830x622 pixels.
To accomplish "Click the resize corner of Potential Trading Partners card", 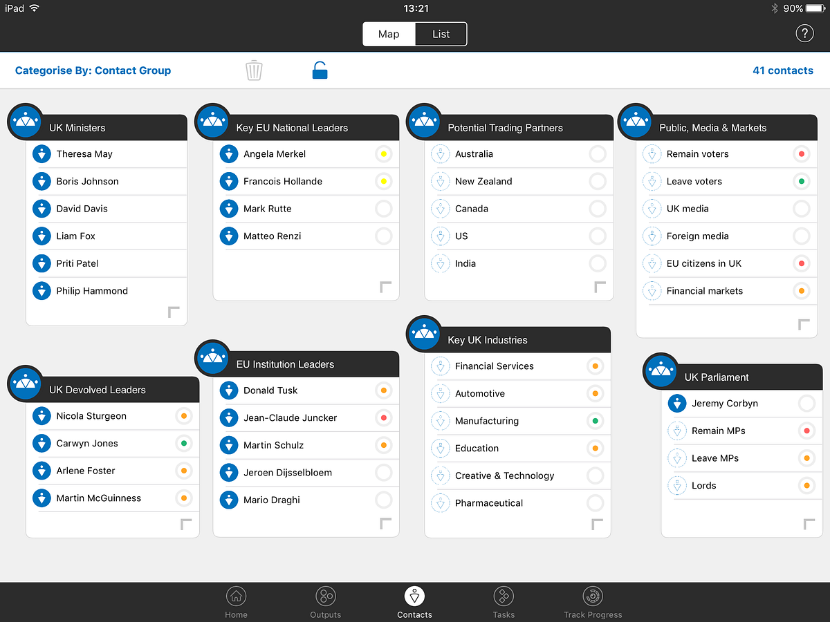I will click(600, 287).
